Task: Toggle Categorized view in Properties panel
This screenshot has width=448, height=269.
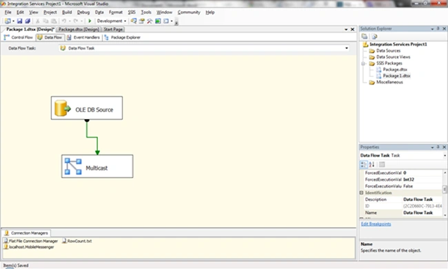Action: 363,164
